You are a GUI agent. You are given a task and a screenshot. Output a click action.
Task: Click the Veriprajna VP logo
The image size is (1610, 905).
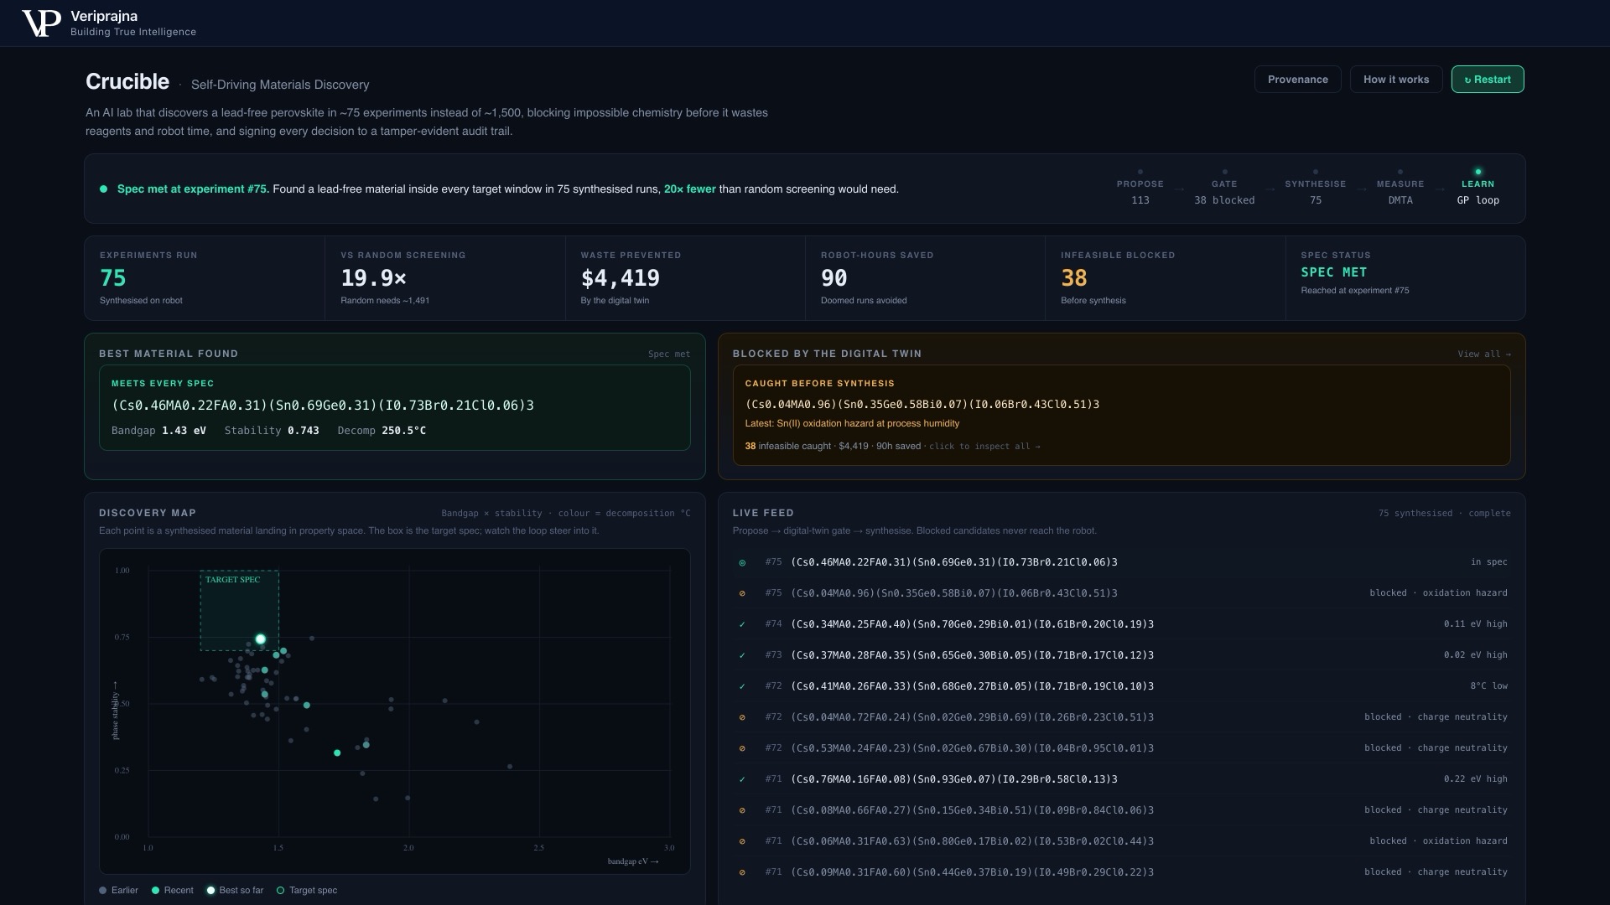coord(41,23)
